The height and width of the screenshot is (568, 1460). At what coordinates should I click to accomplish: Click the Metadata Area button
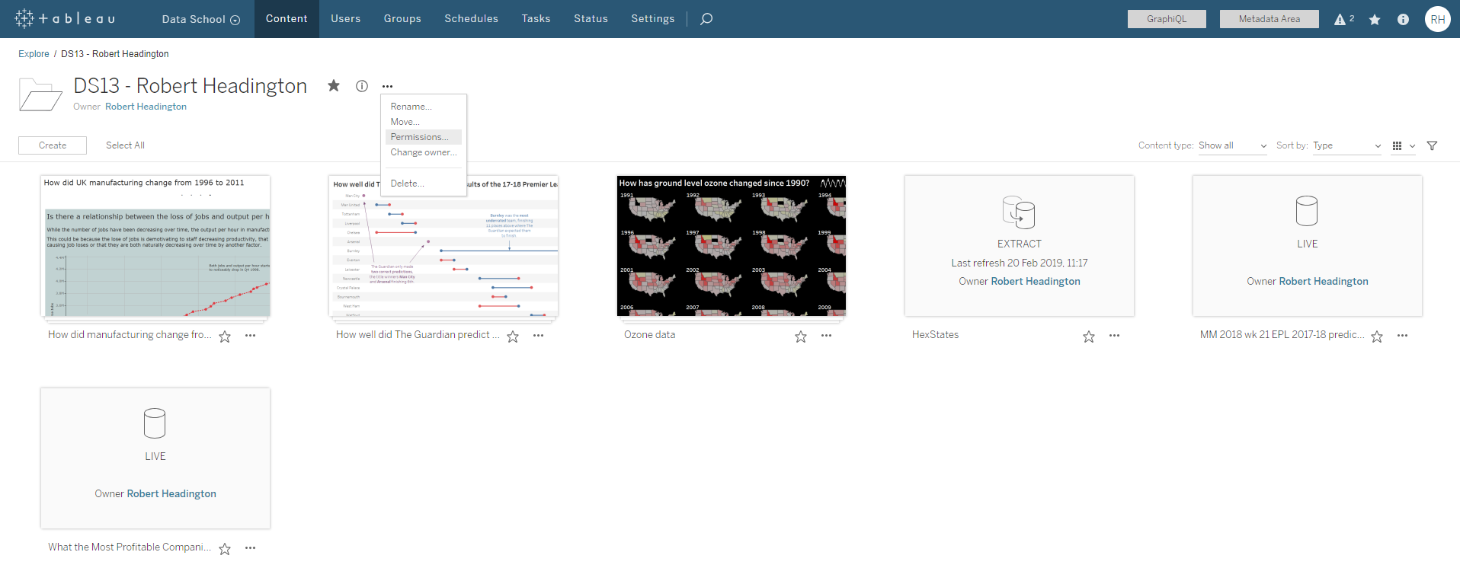pyautogui.click(x=1269, y=19)
